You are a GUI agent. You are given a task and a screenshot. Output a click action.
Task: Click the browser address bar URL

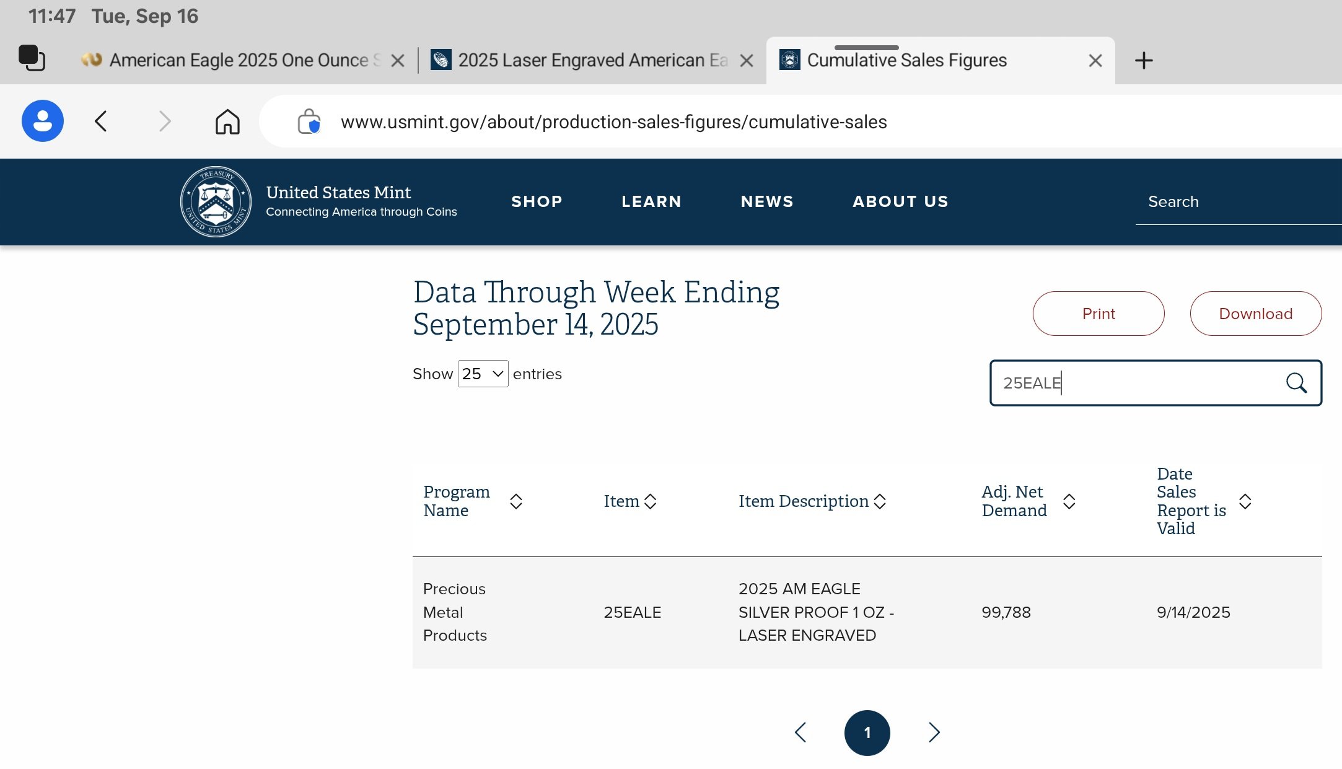click(x=613, y=122)
